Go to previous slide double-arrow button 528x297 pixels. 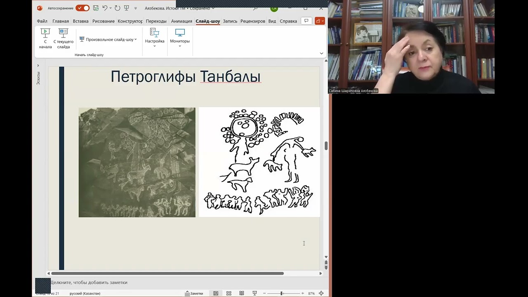[x=326, y=262]
